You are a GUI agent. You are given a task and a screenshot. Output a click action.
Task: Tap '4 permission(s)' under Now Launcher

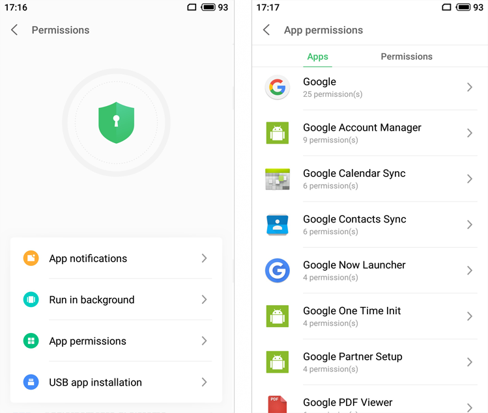(330, 278)
